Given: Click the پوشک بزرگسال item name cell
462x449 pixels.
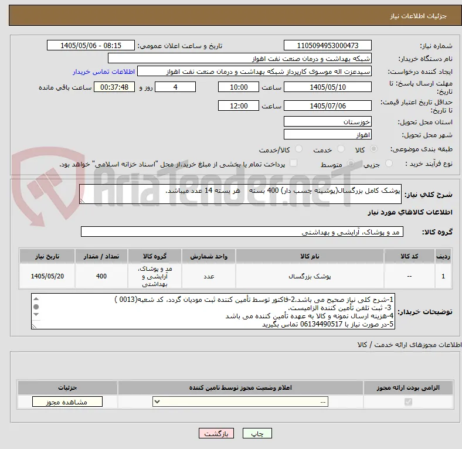Looking at the screenshot, I should pos(310,276).
